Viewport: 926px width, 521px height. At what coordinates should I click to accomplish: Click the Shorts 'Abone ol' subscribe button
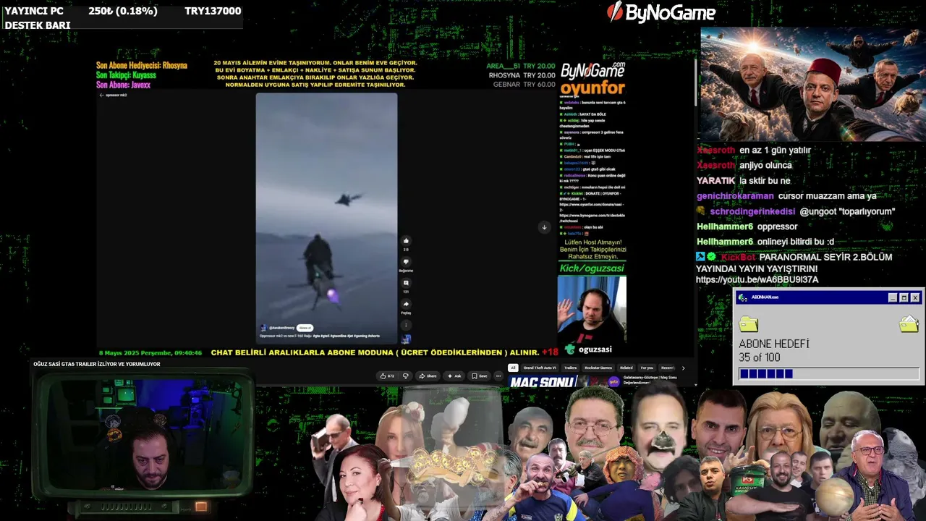pyautogui.click(x=305, y=328)
